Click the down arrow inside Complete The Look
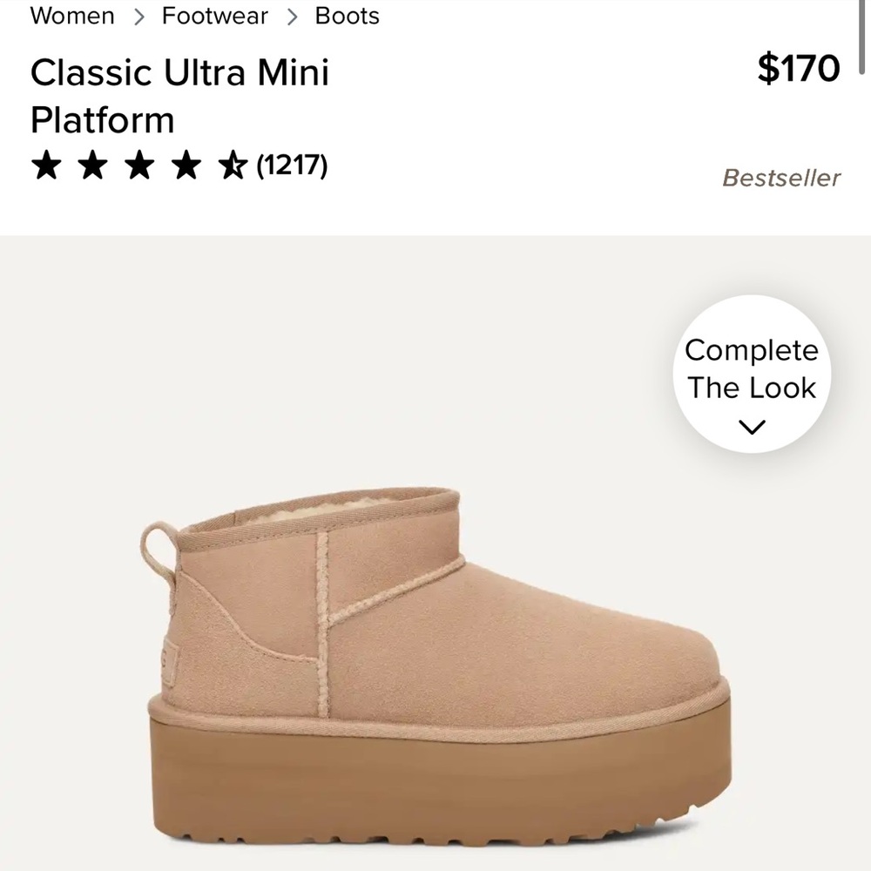Image resolution: width=871 pixels, height=871 pixels. [751, 426]
